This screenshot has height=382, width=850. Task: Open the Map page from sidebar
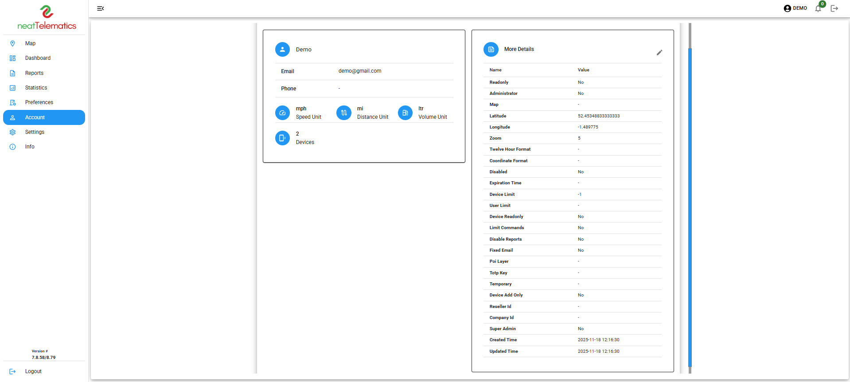30,43
